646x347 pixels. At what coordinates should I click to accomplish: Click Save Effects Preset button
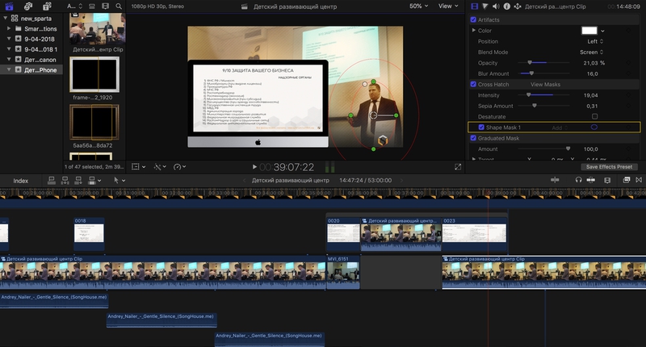(x=609, y=167)
